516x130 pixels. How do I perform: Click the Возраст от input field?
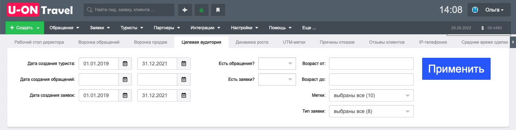[x=371, y=64]
